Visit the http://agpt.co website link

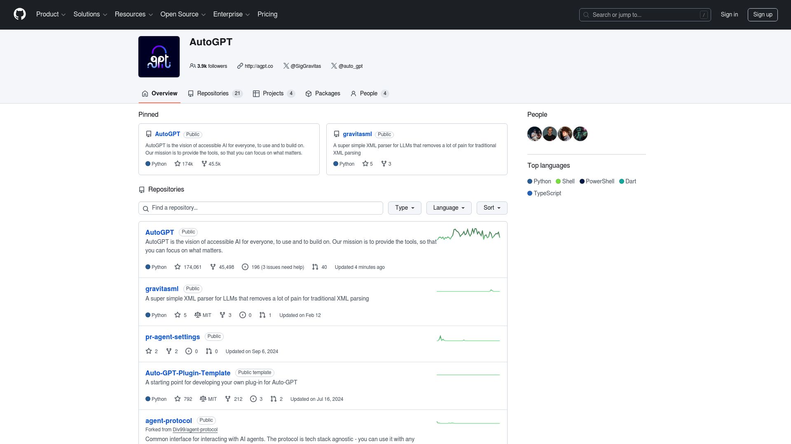(x=259, y=66)
